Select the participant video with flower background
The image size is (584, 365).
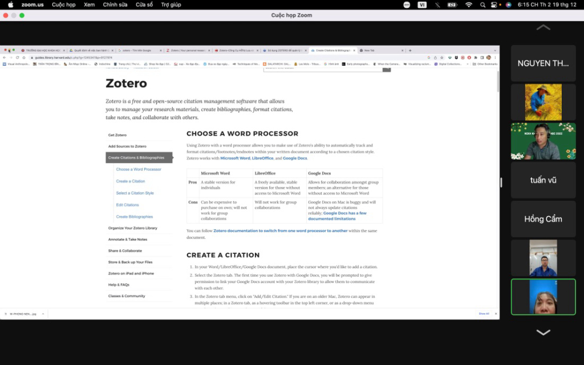(543, 141)
